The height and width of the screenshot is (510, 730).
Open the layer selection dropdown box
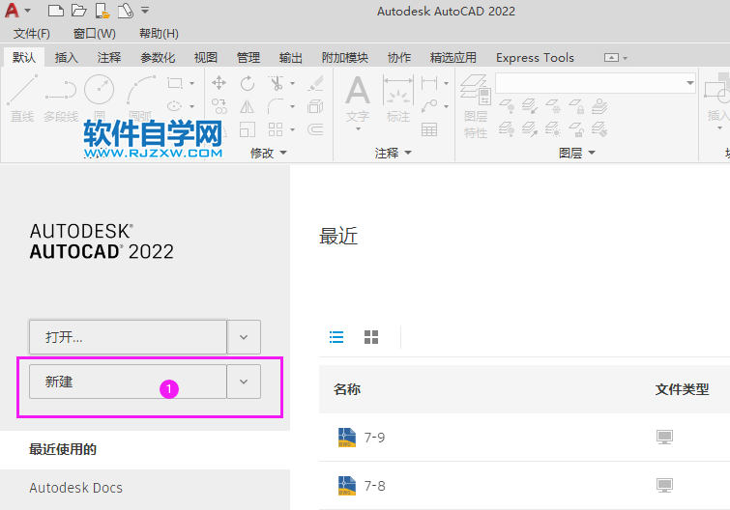pyautogui.click(x=596, y=83)
